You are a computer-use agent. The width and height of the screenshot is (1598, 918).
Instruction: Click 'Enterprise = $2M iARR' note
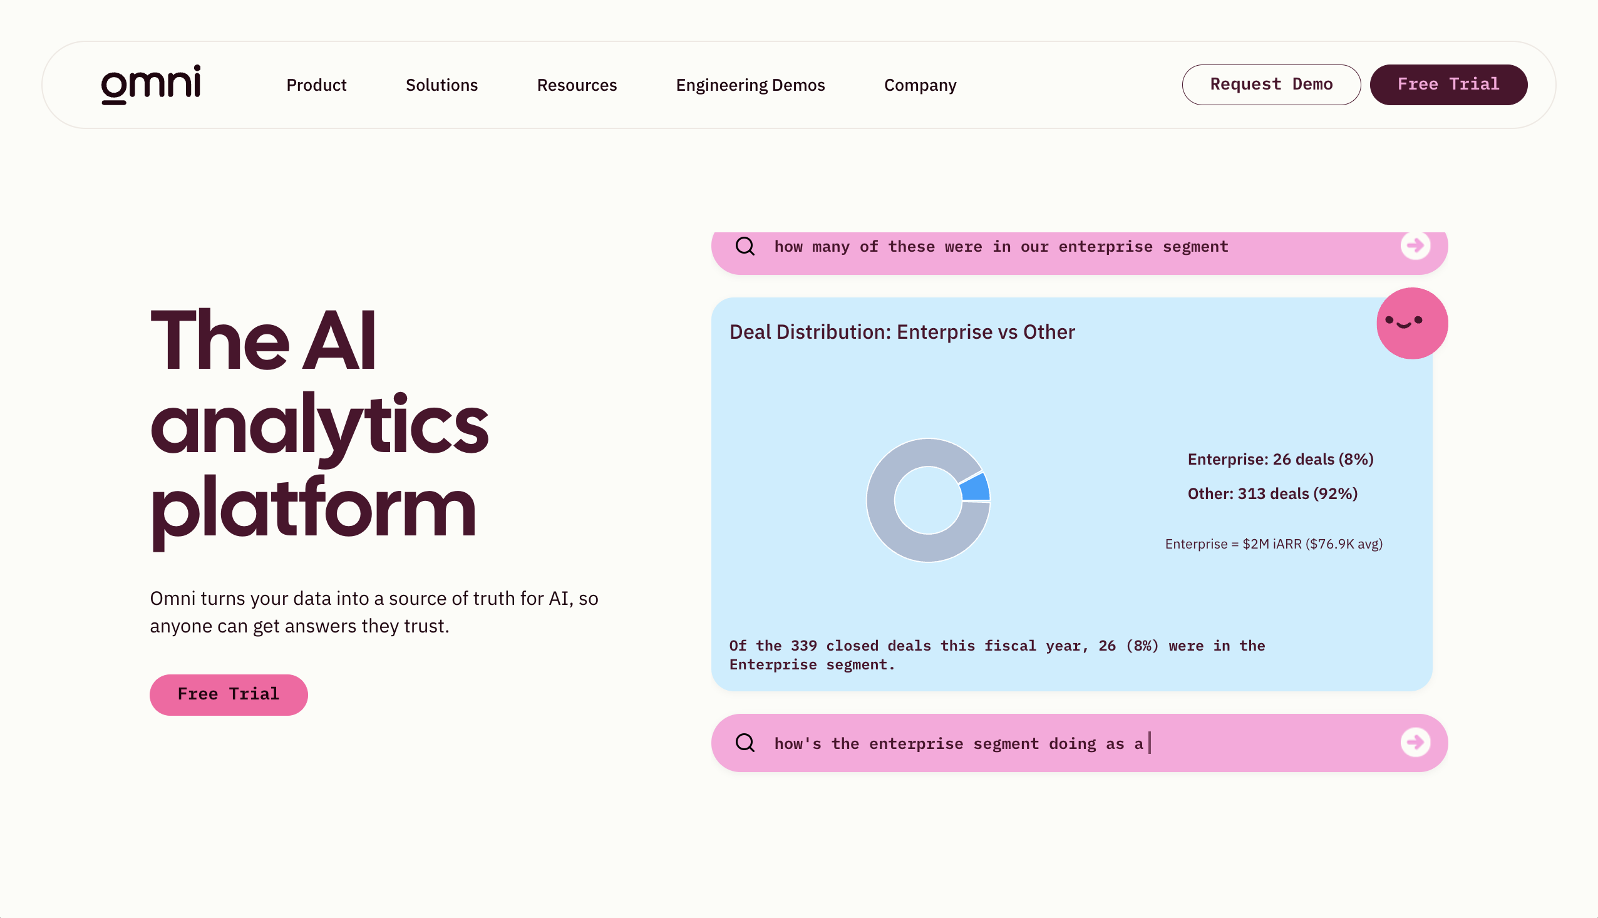click(1273, 544)
